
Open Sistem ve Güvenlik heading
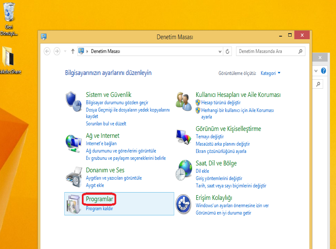click(x=109, y=95)
